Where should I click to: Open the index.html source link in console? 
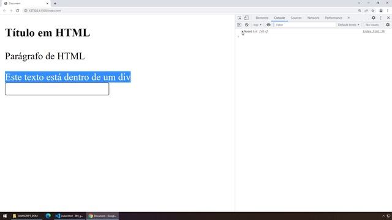point(374,31)
